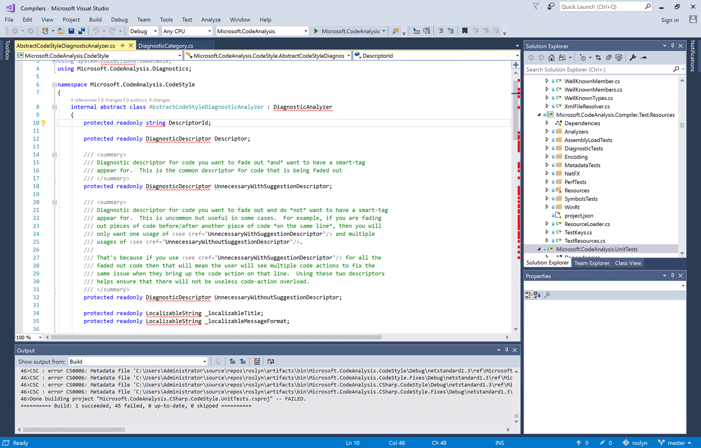Toggle a bookmark with the bookmark icon

click(x=465, y=31)
